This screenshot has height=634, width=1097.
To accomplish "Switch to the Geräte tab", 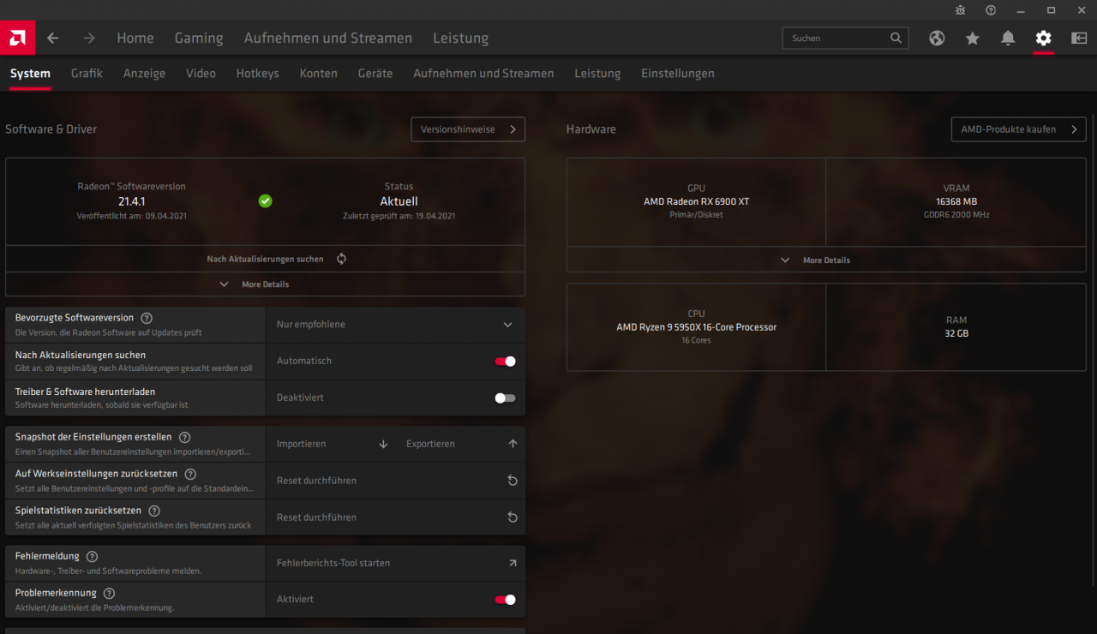I will pyautogui.click(x=375, y=74).
